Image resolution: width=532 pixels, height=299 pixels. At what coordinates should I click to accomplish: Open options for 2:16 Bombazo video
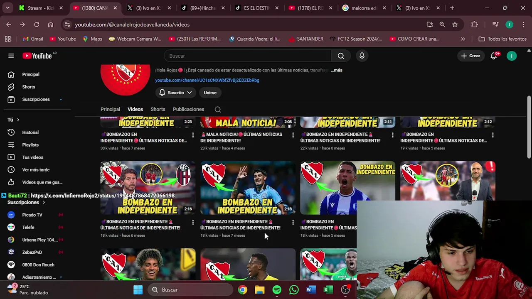pyautogui.click(x=193, y=222)
